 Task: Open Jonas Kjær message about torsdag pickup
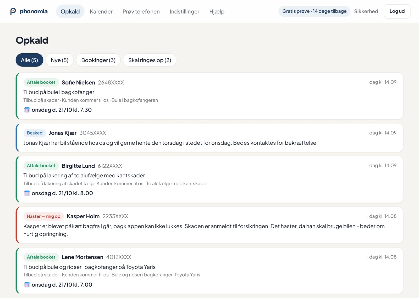[170, 143]
